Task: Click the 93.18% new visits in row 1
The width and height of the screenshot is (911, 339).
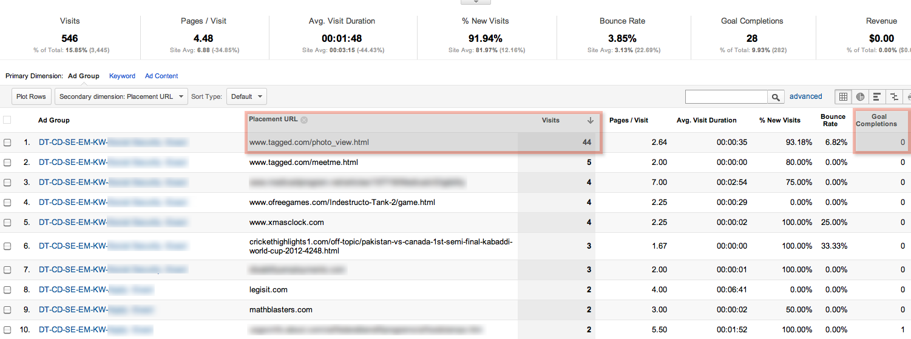Action: click(x=799, y=143)
